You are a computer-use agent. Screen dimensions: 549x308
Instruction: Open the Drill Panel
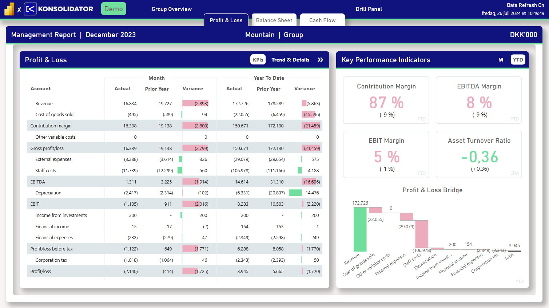click(369, 9)
